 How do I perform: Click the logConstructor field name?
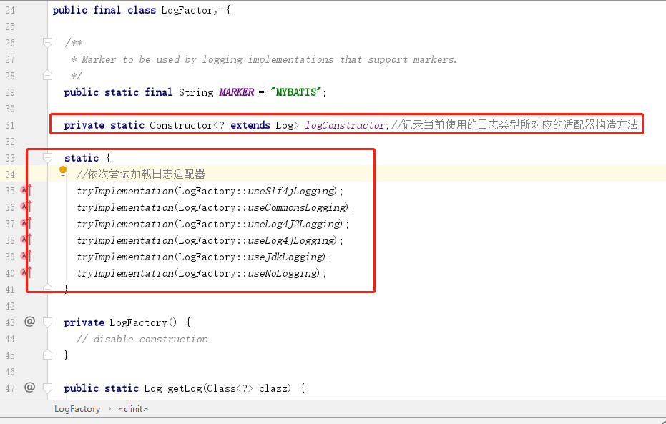(345, 125)
